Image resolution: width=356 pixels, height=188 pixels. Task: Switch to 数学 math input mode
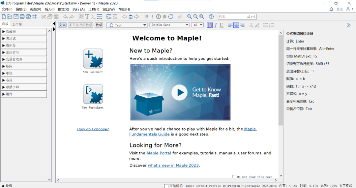99,25
